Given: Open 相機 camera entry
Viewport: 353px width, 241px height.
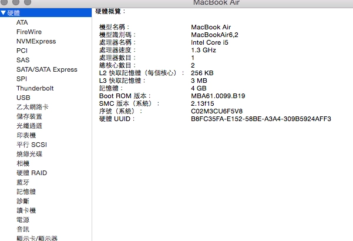Looking at the screenshot, I should pos(23,163).
